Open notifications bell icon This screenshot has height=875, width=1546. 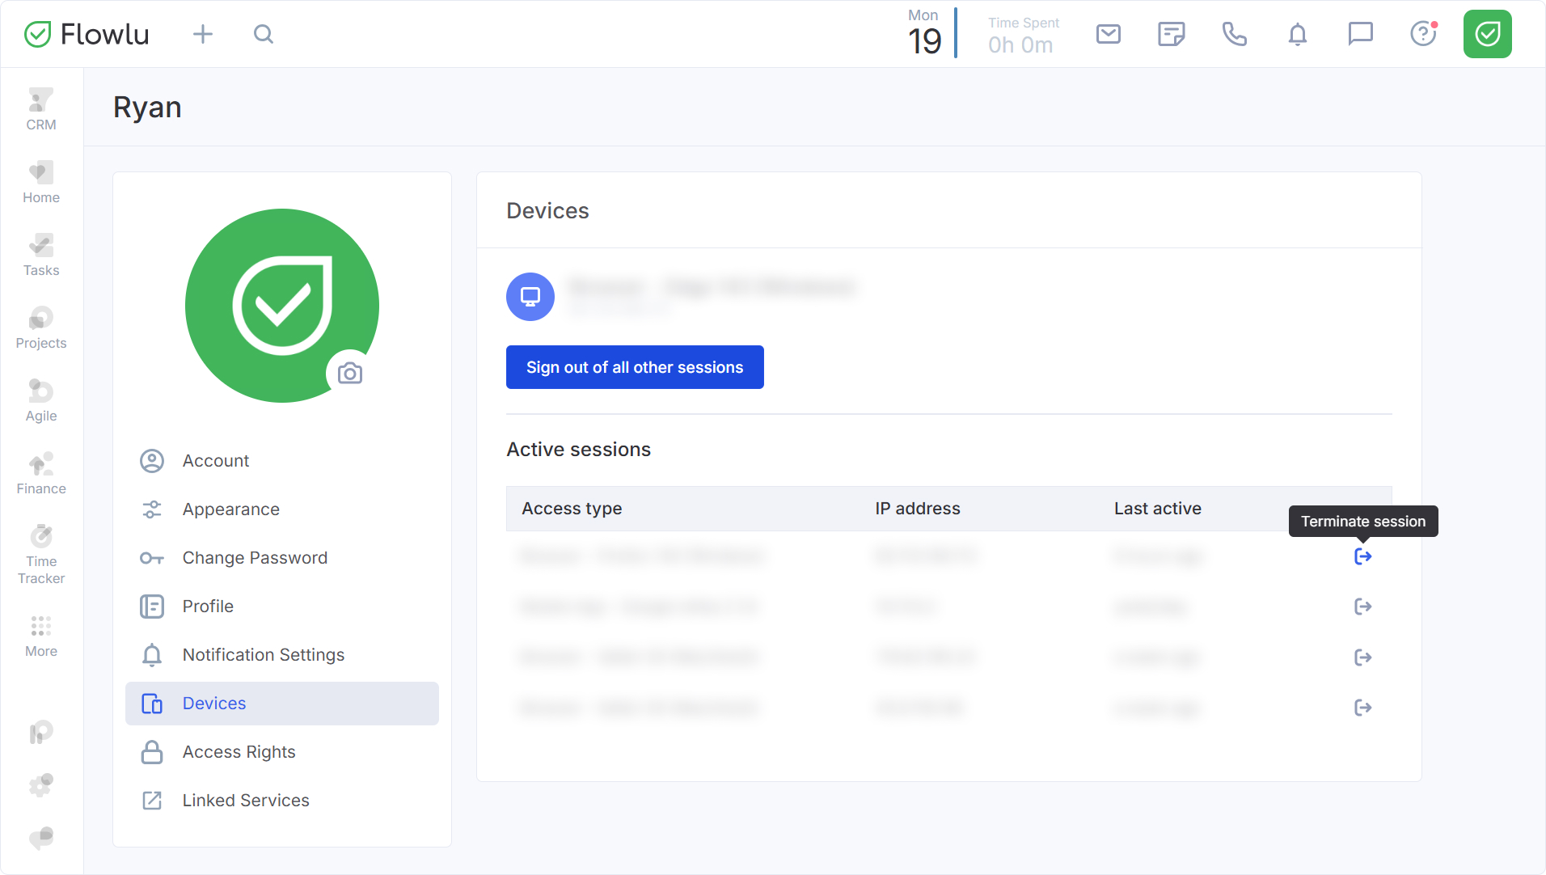[1297, 34]
